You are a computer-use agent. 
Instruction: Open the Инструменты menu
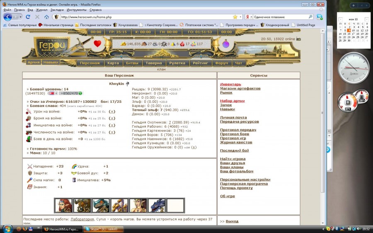point(76,10)
